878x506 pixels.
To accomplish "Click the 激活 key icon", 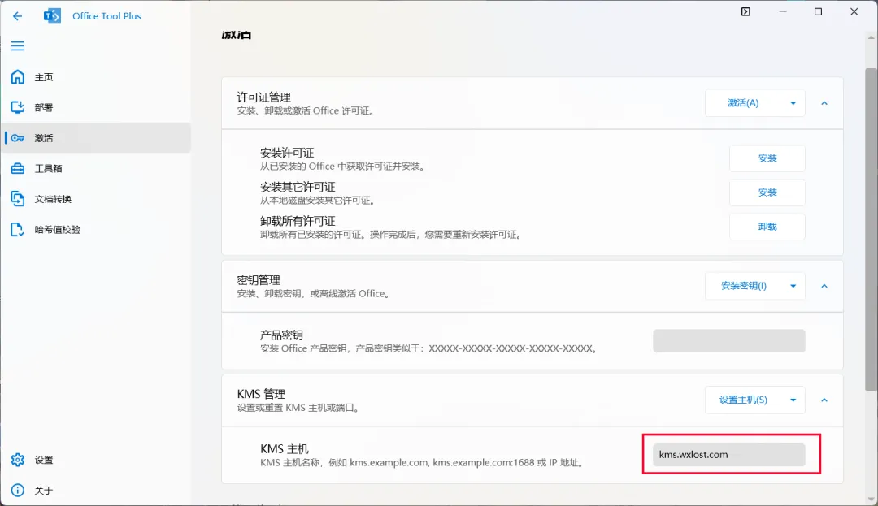I will point(17,138).
